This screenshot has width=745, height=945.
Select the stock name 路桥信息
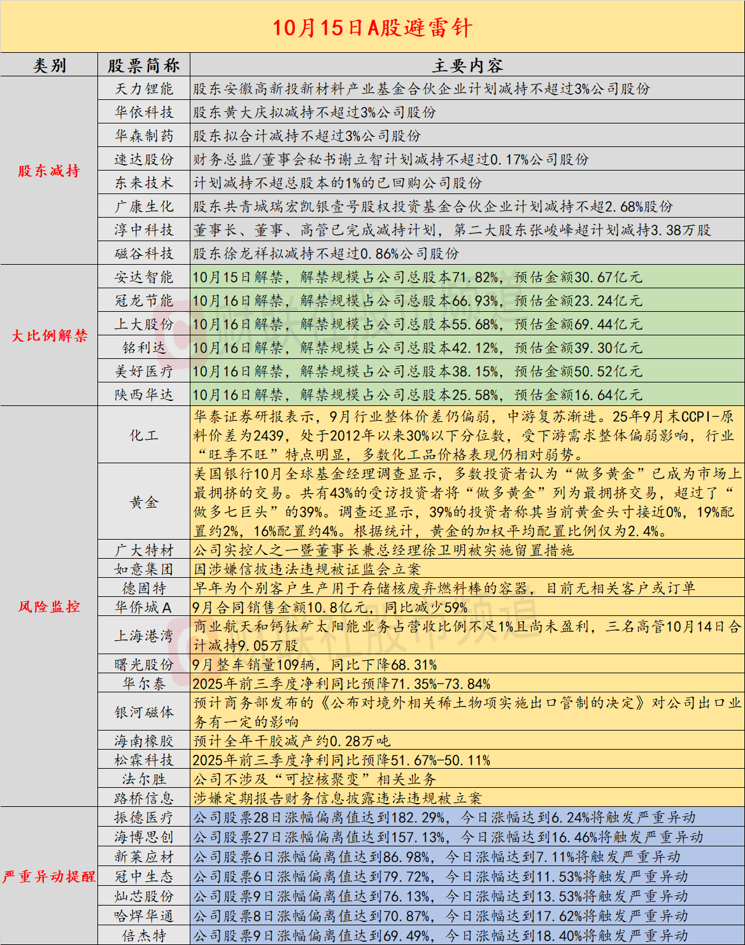(144, 798)
